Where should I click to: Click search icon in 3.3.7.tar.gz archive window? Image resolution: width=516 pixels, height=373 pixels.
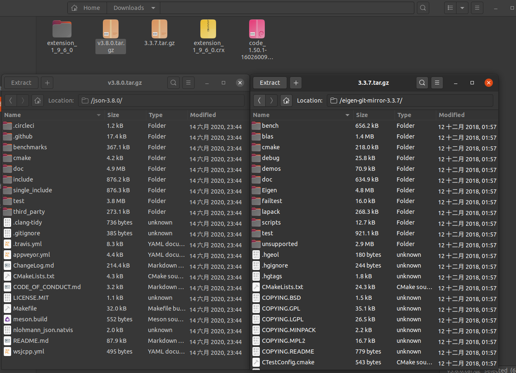pyautogui.click(x=422, y=83)
